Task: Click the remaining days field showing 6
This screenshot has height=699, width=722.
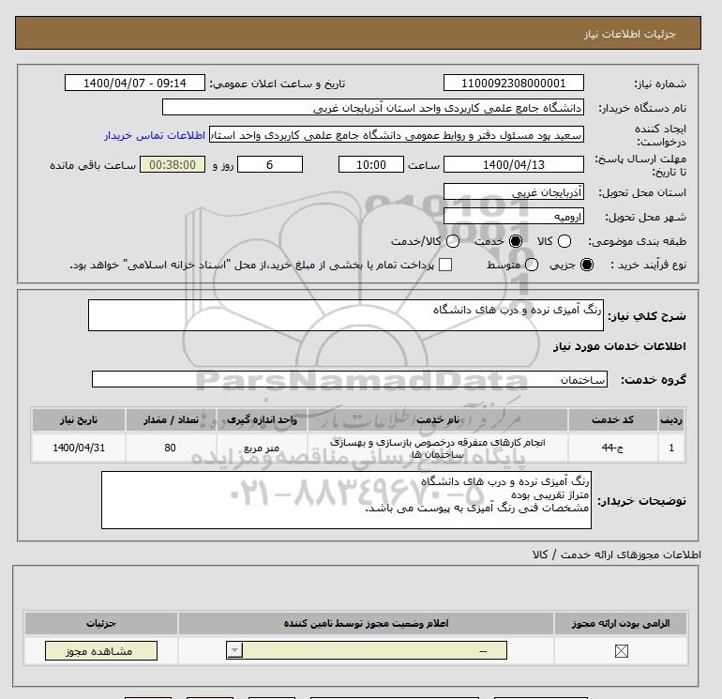Action: 270,164
